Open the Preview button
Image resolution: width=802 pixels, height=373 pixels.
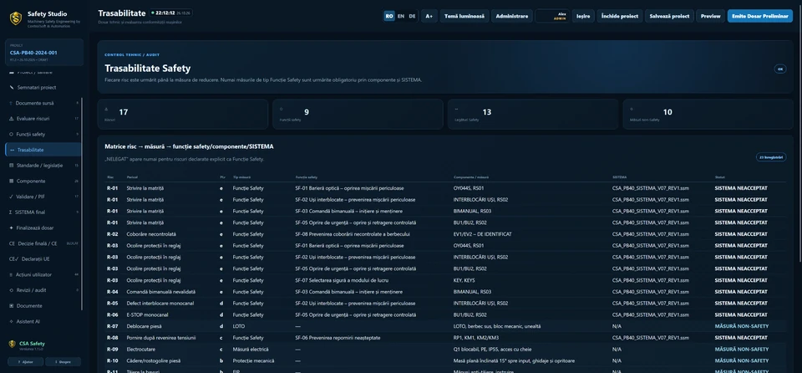point(710,16)
